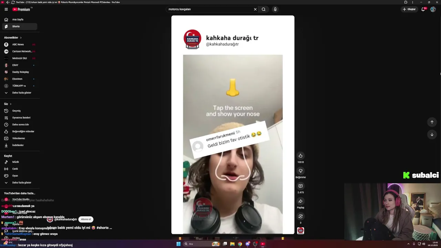The image size is (441, 248).
Task: Open the Short's comments panel
Action: point(300,186)
